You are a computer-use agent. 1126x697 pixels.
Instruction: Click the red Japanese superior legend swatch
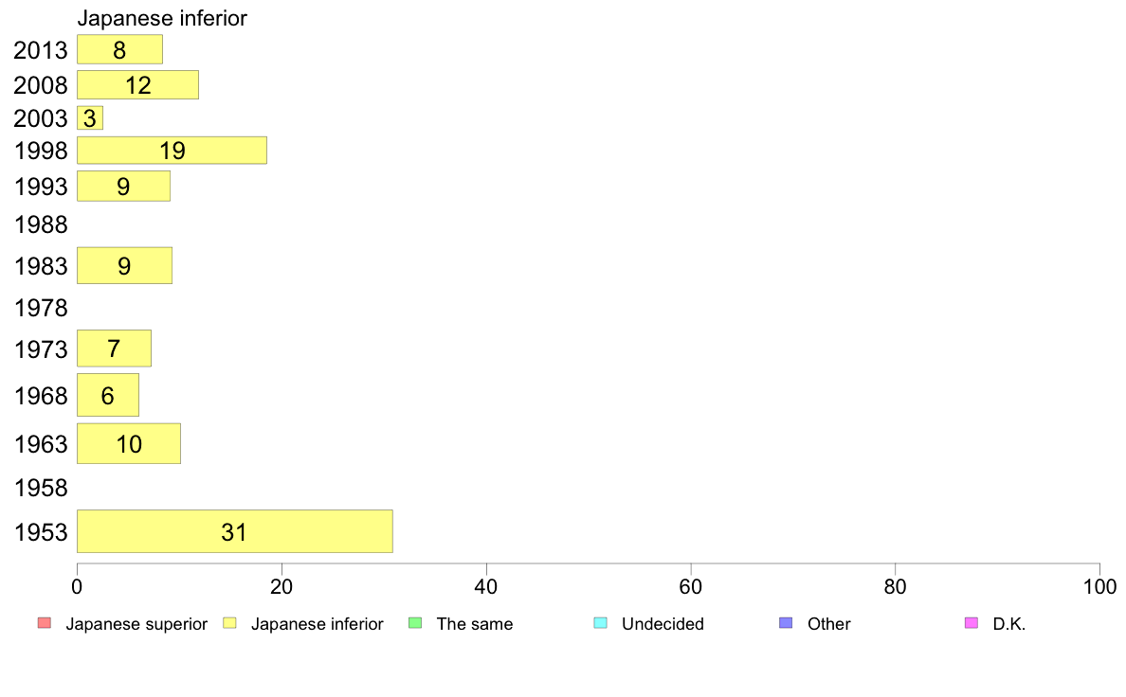click(45, 623)
